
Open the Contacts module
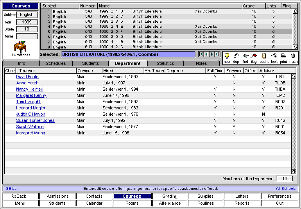tap(94, 196)
